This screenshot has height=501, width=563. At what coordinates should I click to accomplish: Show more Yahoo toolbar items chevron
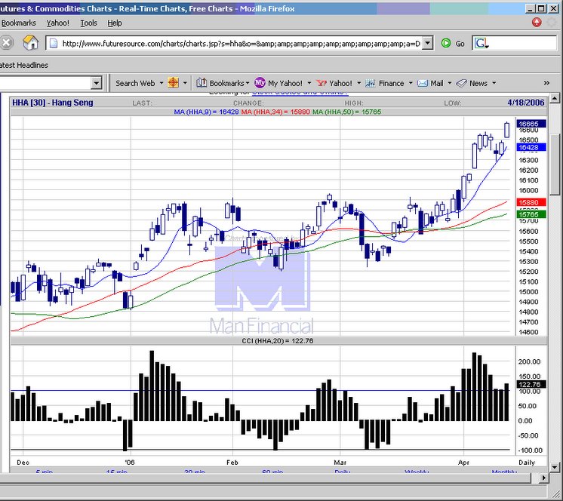546,83
